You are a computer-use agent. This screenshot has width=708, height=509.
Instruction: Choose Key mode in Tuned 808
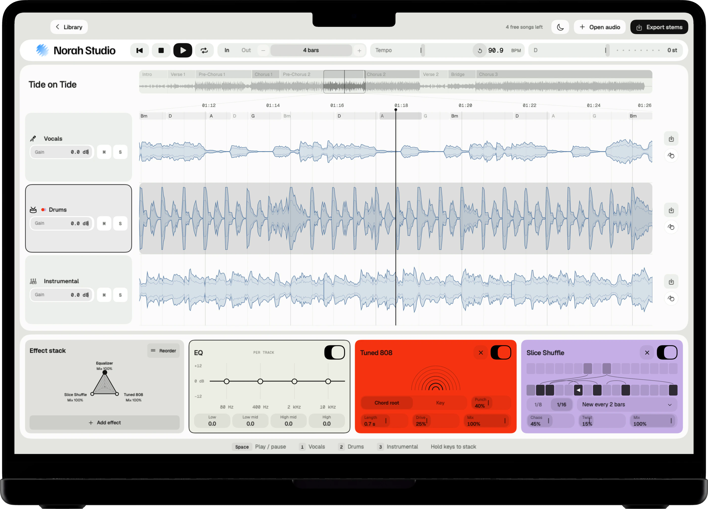click(440, 403)
